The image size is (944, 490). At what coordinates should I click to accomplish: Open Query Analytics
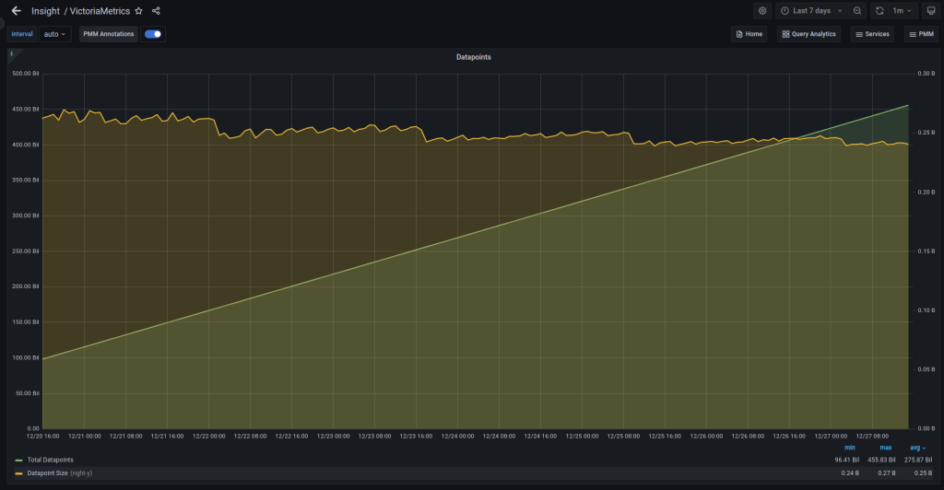click(808, 34)
